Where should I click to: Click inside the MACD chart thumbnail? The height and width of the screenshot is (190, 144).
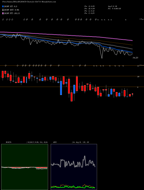24,167
